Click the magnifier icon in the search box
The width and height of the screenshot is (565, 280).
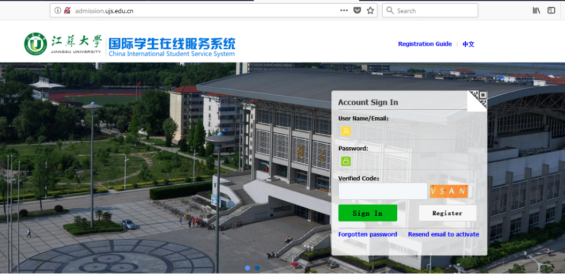(x=390, y=10)
